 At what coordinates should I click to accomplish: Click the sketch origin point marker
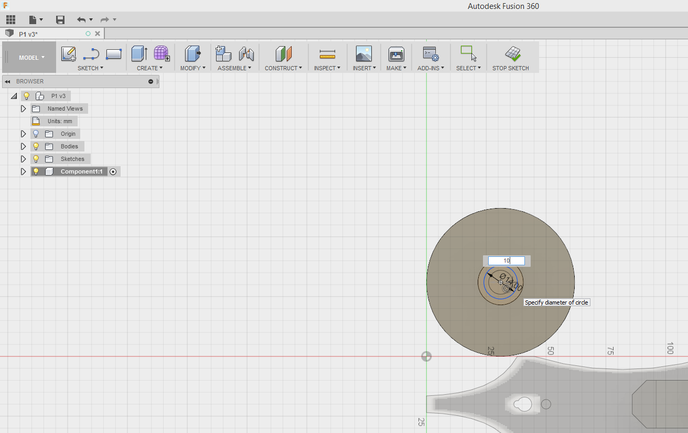pos(426,356)
